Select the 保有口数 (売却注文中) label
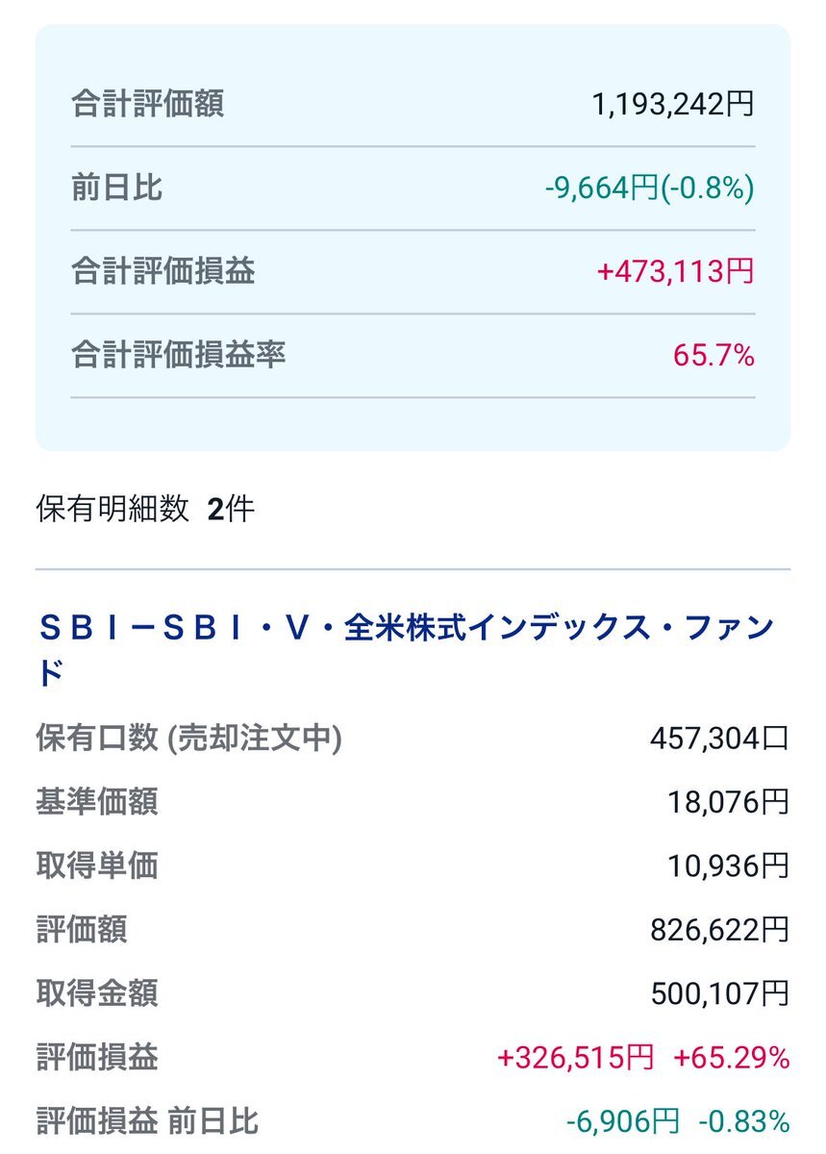The width and height of the screenshot is (826, 1154). pyautogui.click(x=188, y=739)
